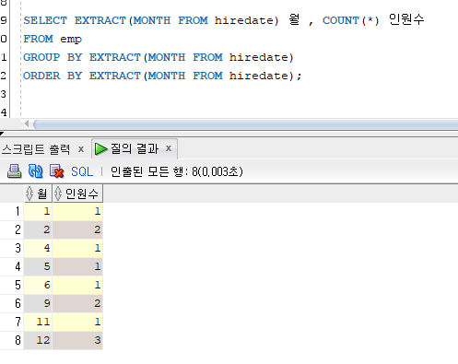The width and height of the screenshot is (458, 364).
Task: Click the print icon in results toolbar
Action: [14, 171]
